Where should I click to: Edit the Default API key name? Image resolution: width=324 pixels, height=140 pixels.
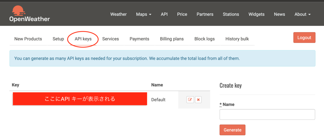click(190, 100)
